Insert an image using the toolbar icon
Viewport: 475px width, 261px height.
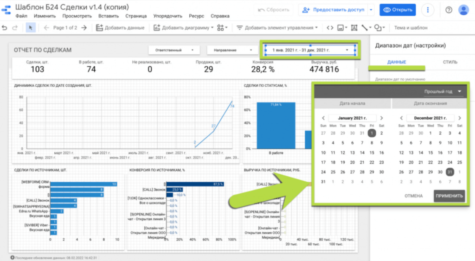pyautogui.click(x=341, y=28)
